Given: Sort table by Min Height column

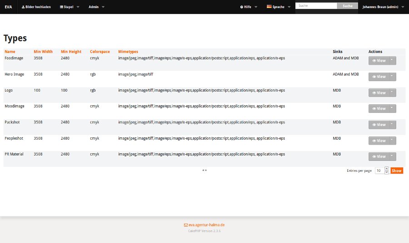Looking at the screenshot, I should 71,52.
